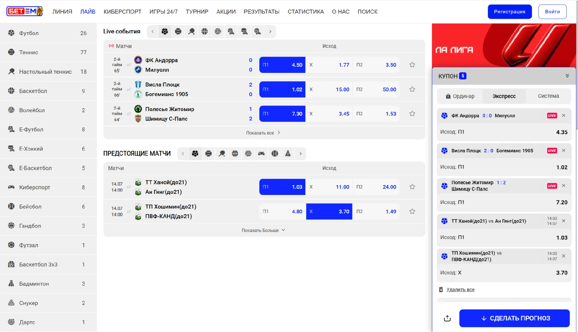Collapse the КУПОН panel chevron

[567, 76]
